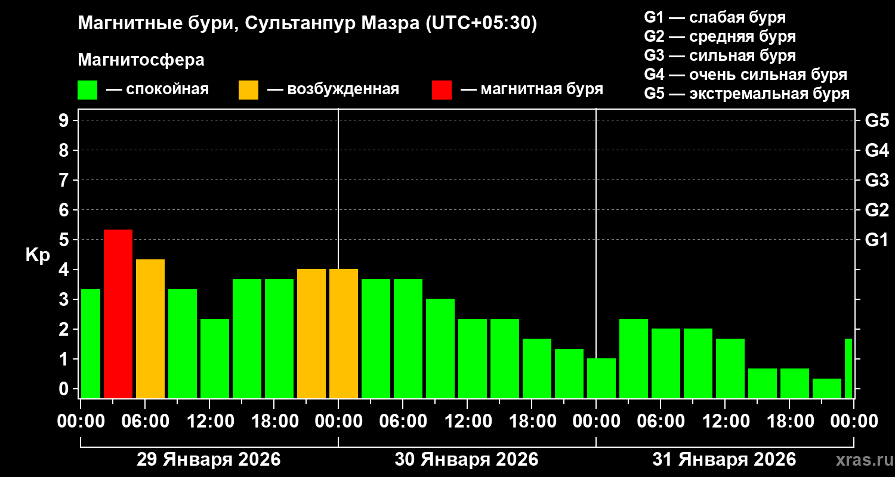
Task: Click the '18:00' time label for 29 January
Action: [274, 422]
